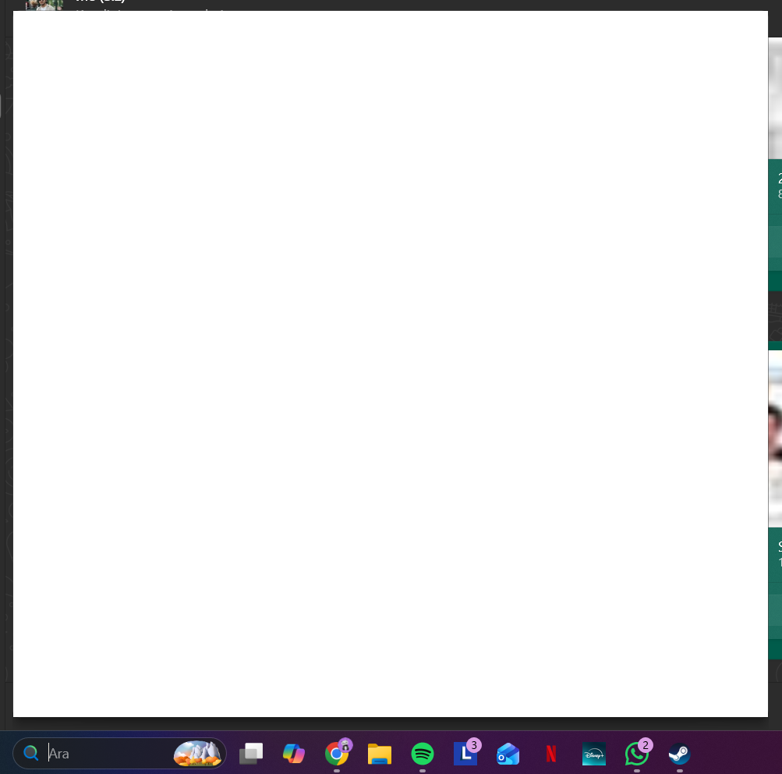Switch to Spotify in the taskbar
Viewport: 782px width, 774px height.
(x=423, y=754)
